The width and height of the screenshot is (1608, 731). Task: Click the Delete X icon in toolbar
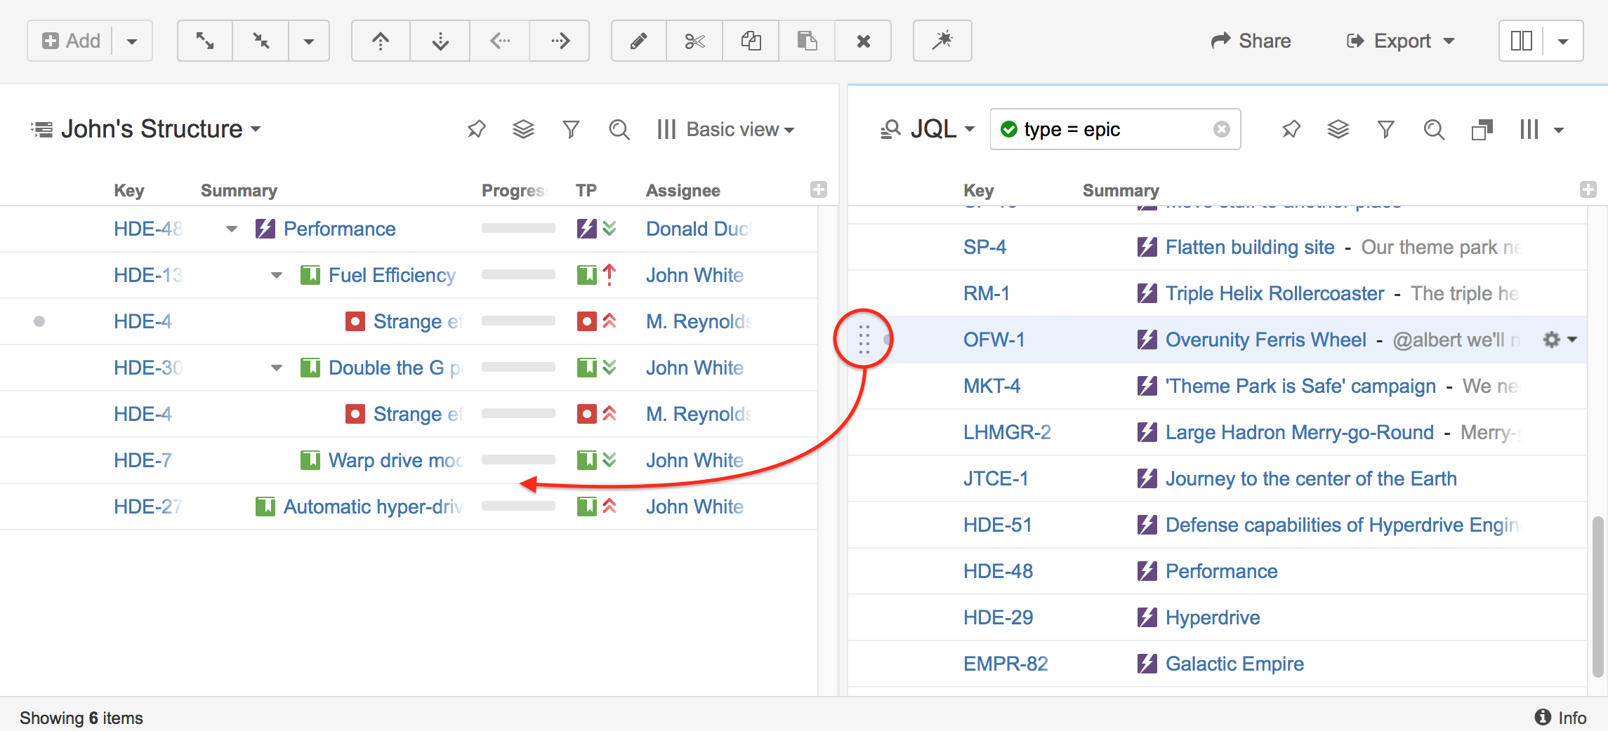[863, 41]
